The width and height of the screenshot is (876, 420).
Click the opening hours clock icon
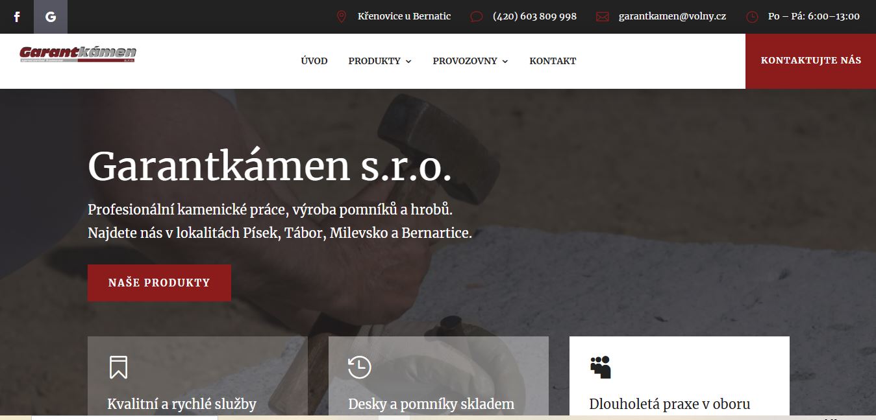[x=752, y=17]
